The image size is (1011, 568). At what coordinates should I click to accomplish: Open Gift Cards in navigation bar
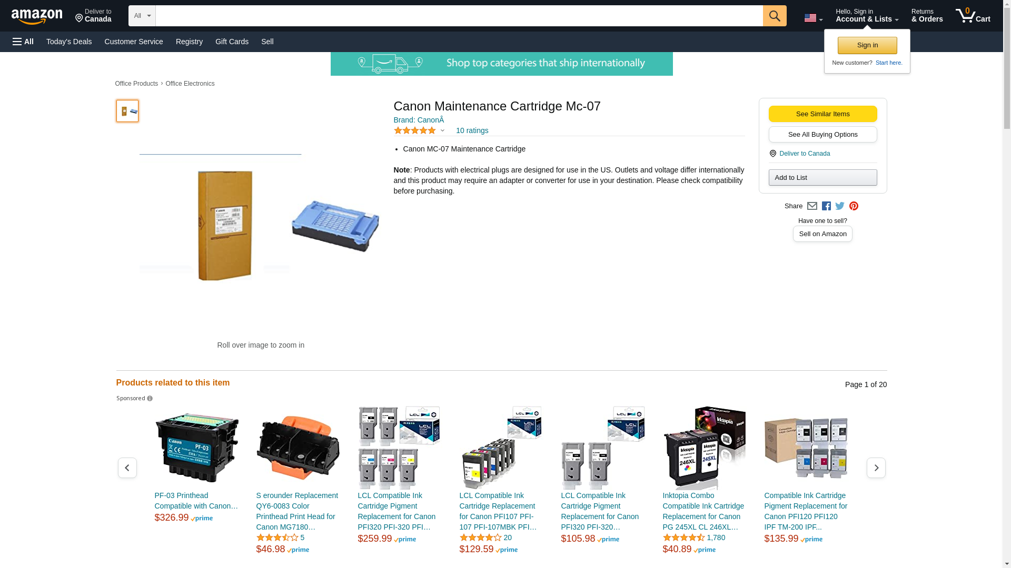point(232,42)
